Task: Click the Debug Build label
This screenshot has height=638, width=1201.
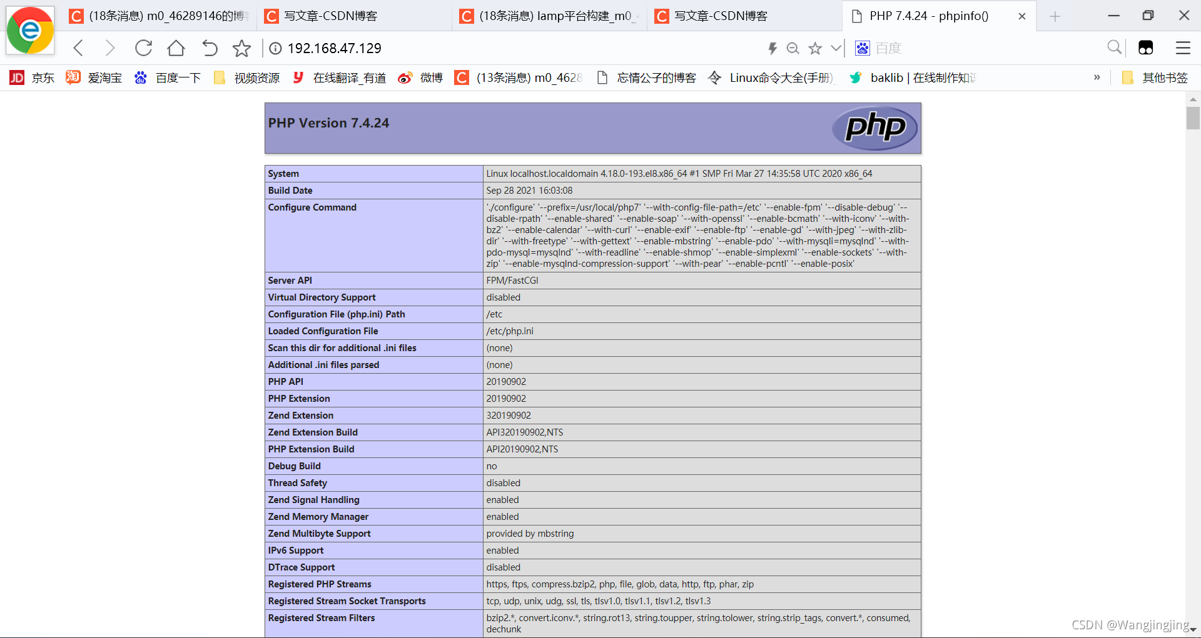Action: coord(294,466)
